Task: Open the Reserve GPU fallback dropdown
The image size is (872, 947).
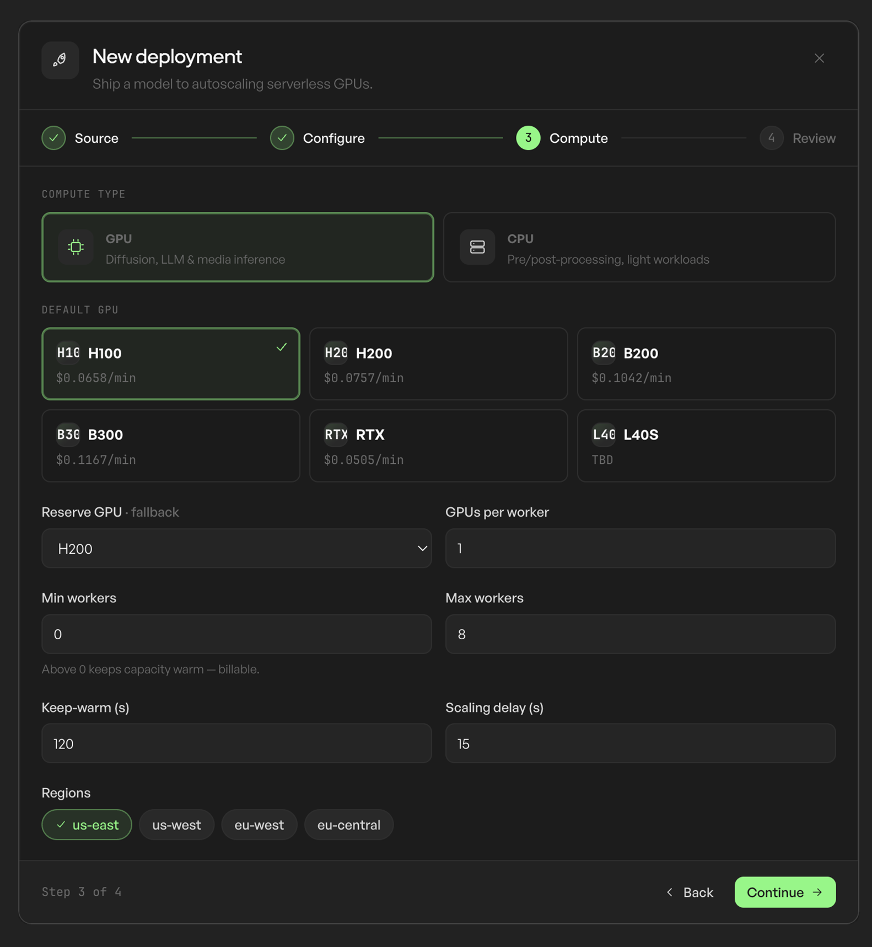Action: point(237,549)
